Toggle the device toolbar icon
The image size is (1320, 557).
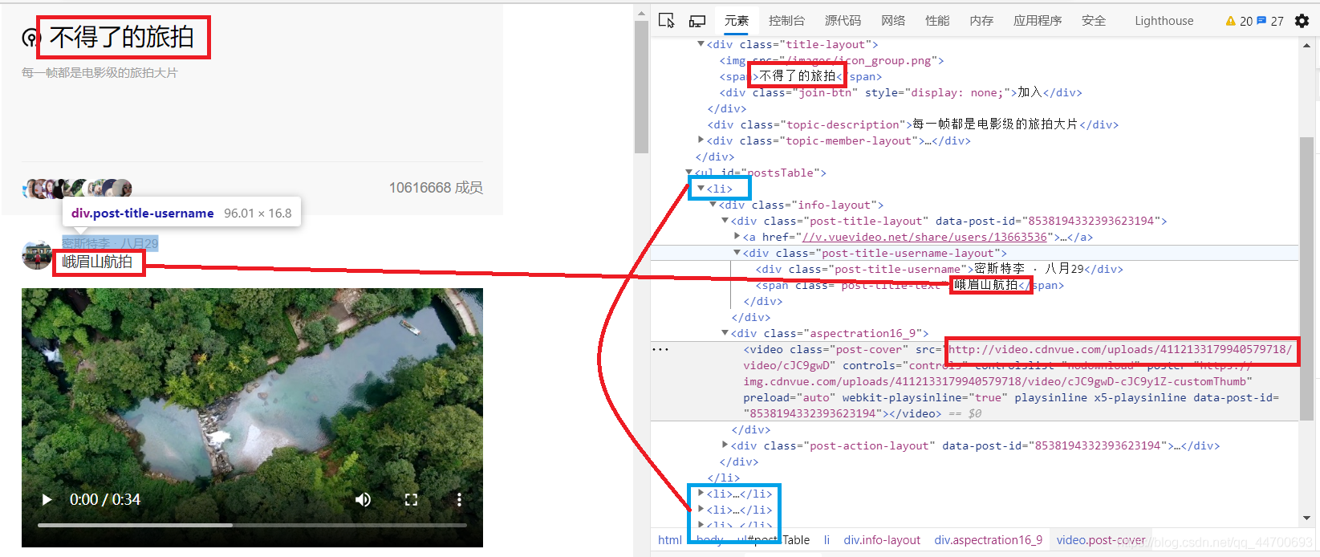[x=697, y=21]
